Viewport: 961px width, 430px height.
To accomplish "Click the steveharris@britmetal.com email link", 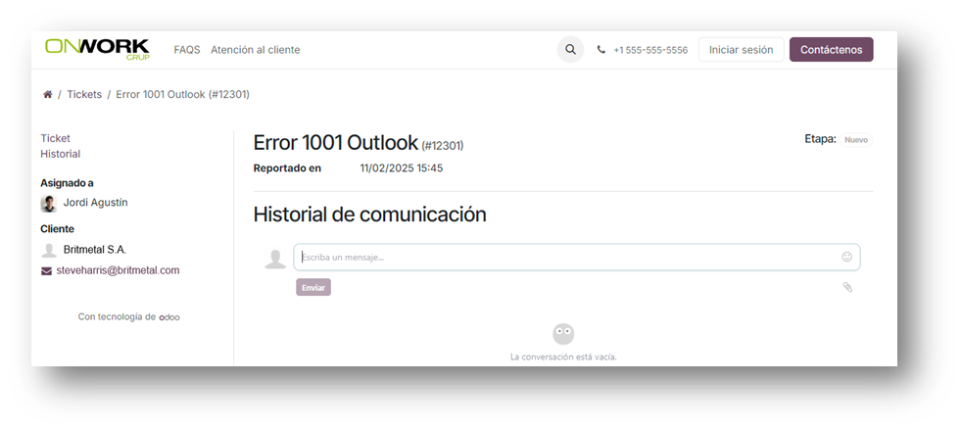I will [x=118, y=270].
